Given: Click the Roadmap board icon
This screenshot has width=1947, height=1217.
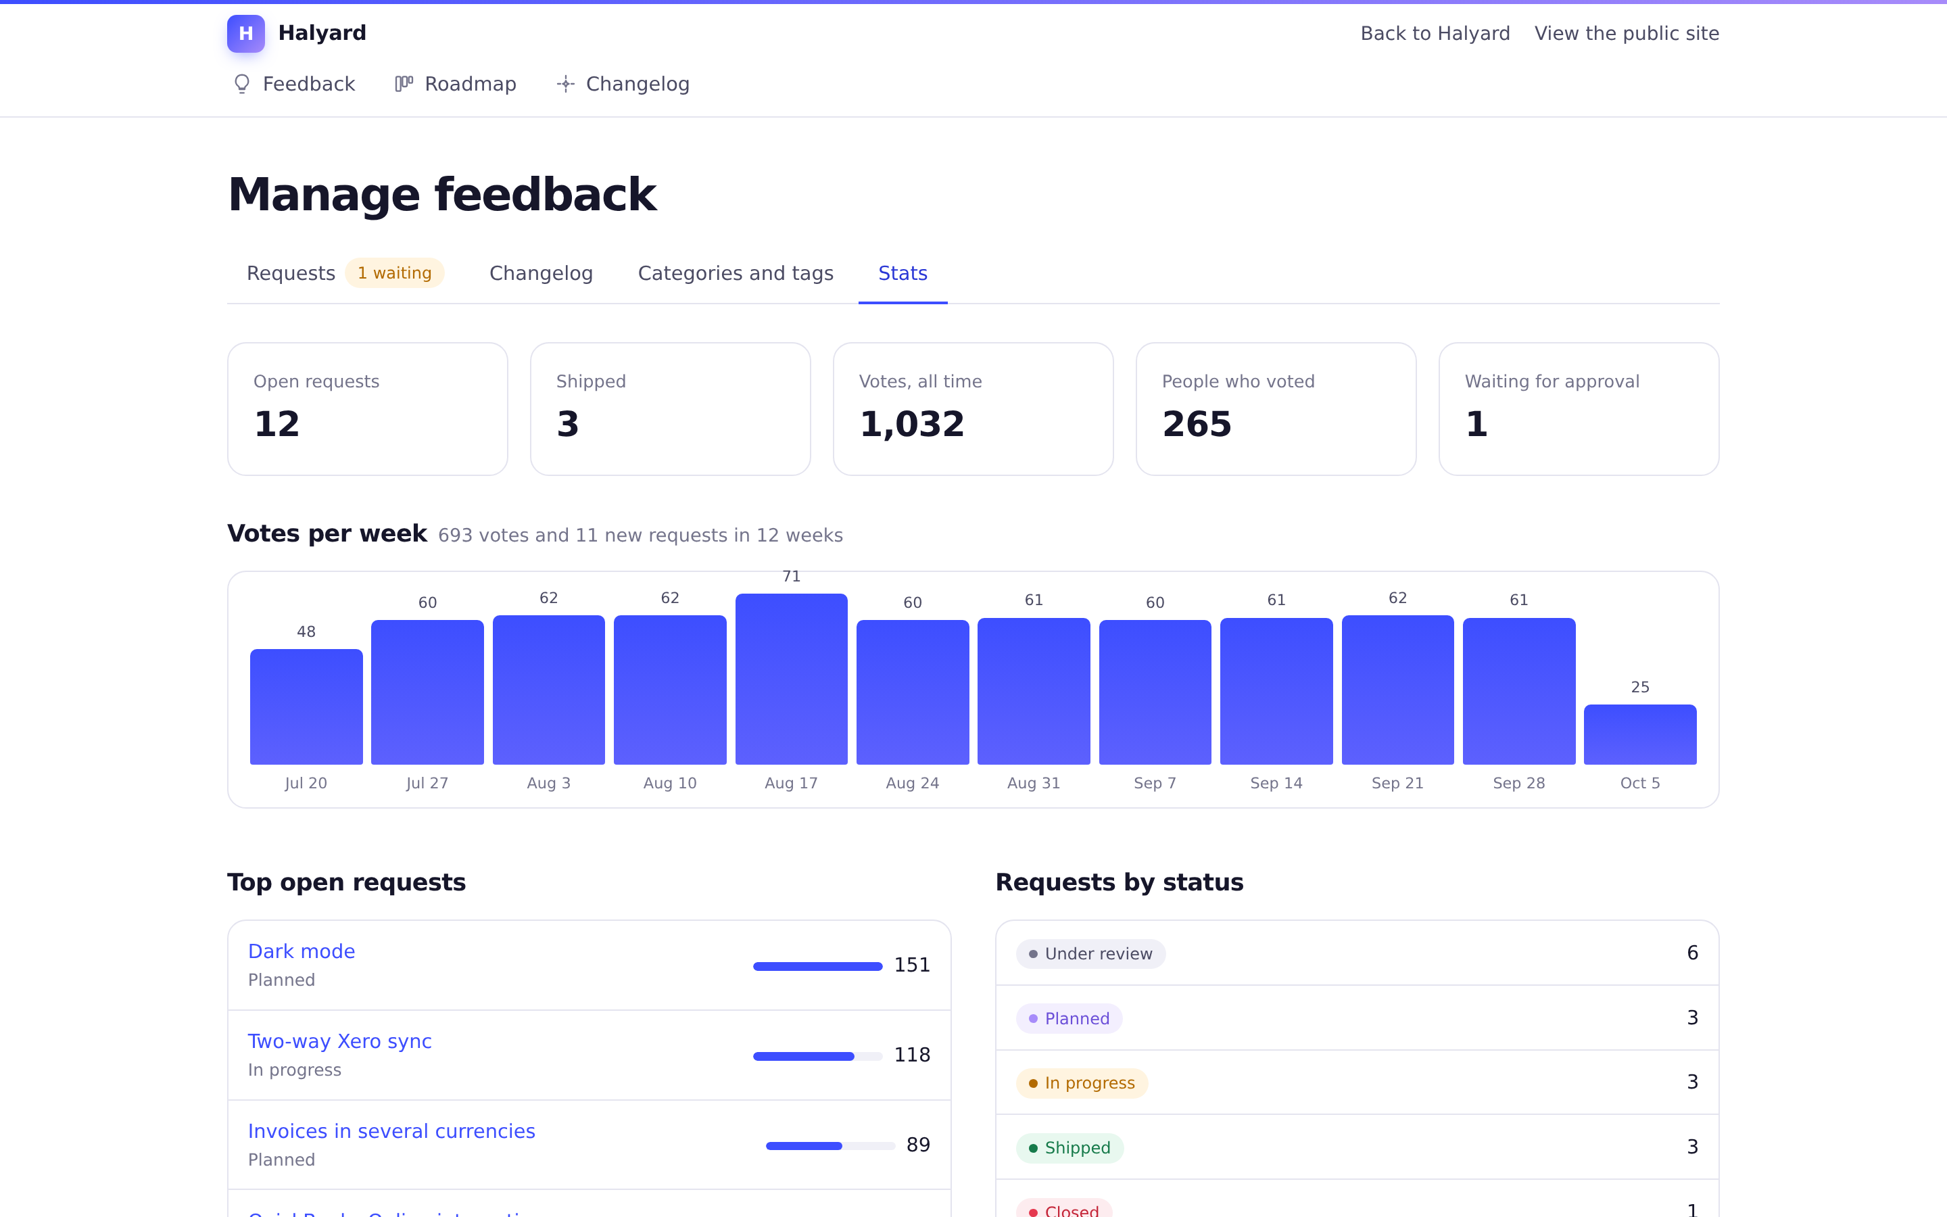Looking at the screenshot, I should (404, 84).
